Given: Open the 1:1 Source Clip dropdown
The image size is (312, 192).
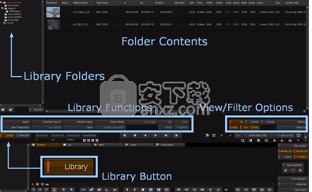Looking at the screenshot, I should pos(283,136).
